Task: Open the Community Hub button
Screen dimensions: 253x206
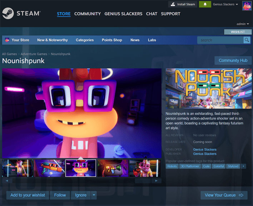Action: (233, 60)
